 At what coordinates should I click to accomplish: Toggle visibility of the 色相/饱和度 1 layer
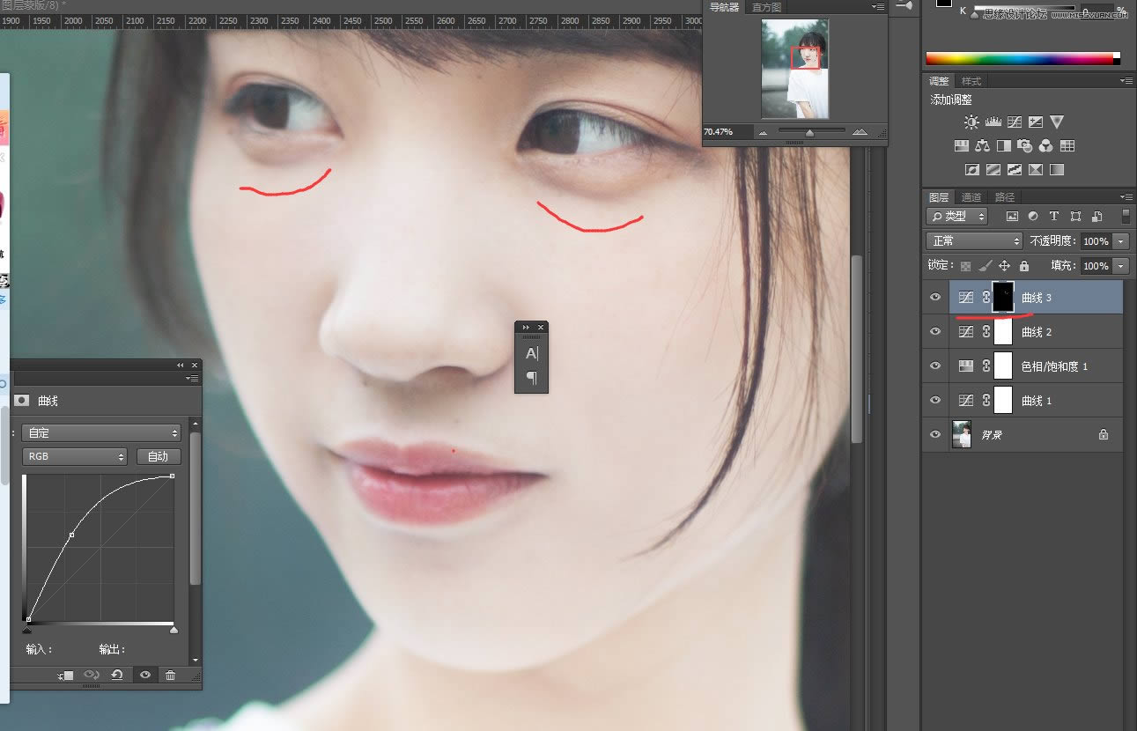935,365
